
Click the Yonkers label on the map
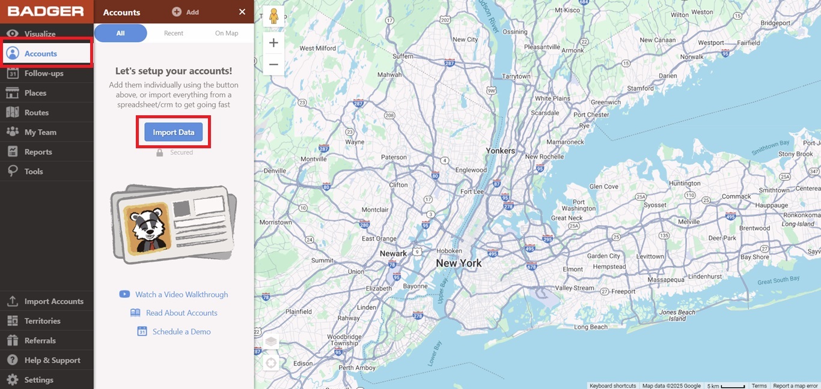coord(501,151)
